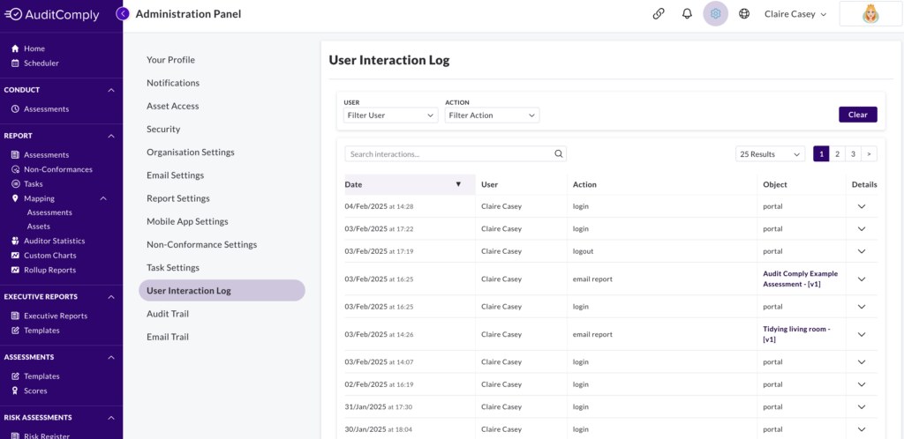Open the language globe icon
The width and height of the screenshot is (904, 439).
click(744, 14)
